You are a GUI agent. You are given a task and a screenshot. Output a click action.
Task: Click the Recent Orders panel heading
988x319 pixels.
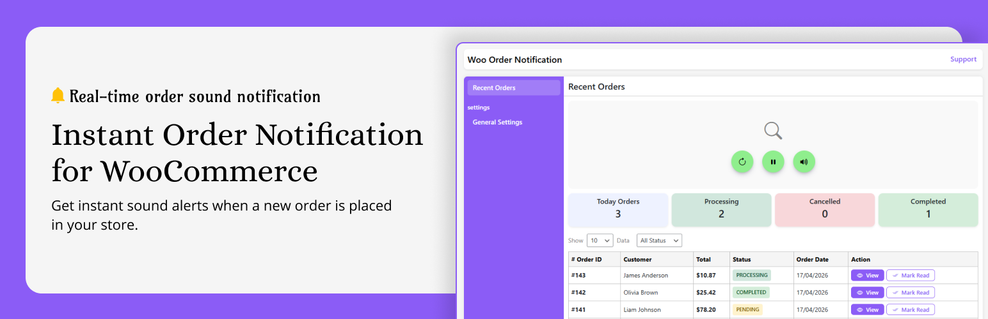coord(596,87)
